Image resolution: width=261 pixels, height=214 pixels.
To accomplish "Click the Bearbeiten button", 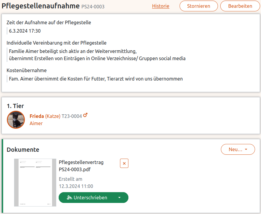I will [240, 6].
